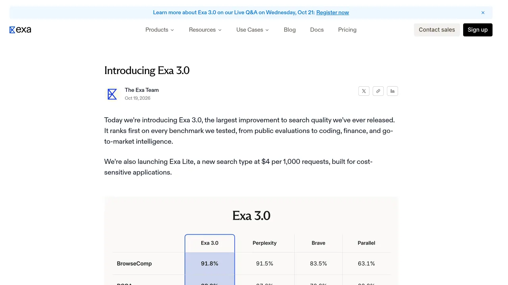Click the BrowseComp row label

point(134,264)
